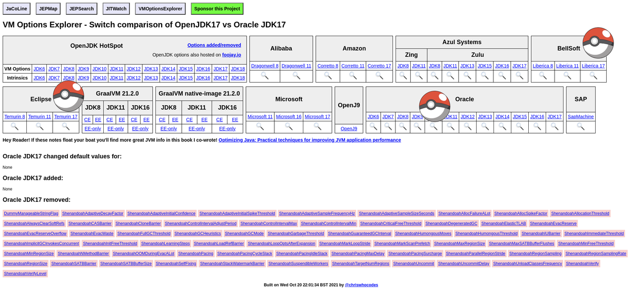The width and height of the screenshot is (632, 296).
Task: Open the magnifier icon below Microsoft 16
Action: [289, 127]
